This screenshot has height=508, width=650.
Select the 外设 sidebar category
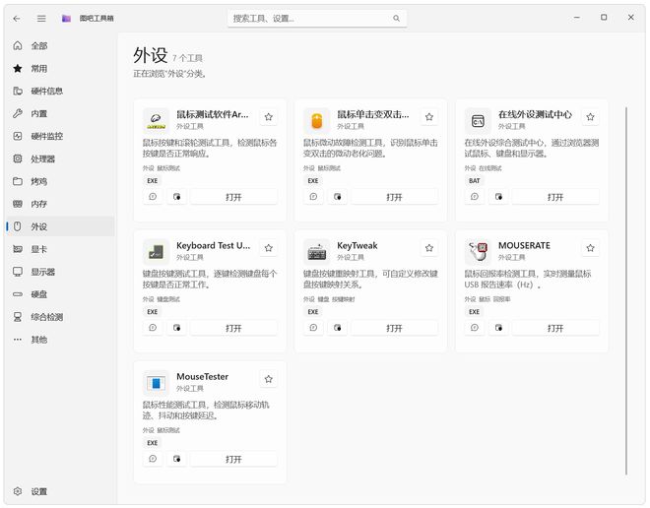click(60, 226)
